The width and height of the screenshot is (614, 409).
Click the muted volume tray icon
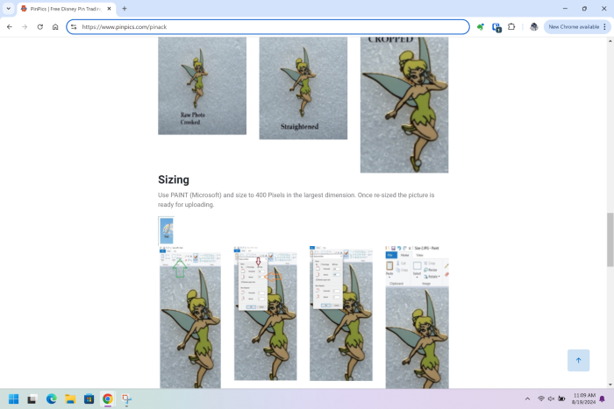tap(551, 398)
